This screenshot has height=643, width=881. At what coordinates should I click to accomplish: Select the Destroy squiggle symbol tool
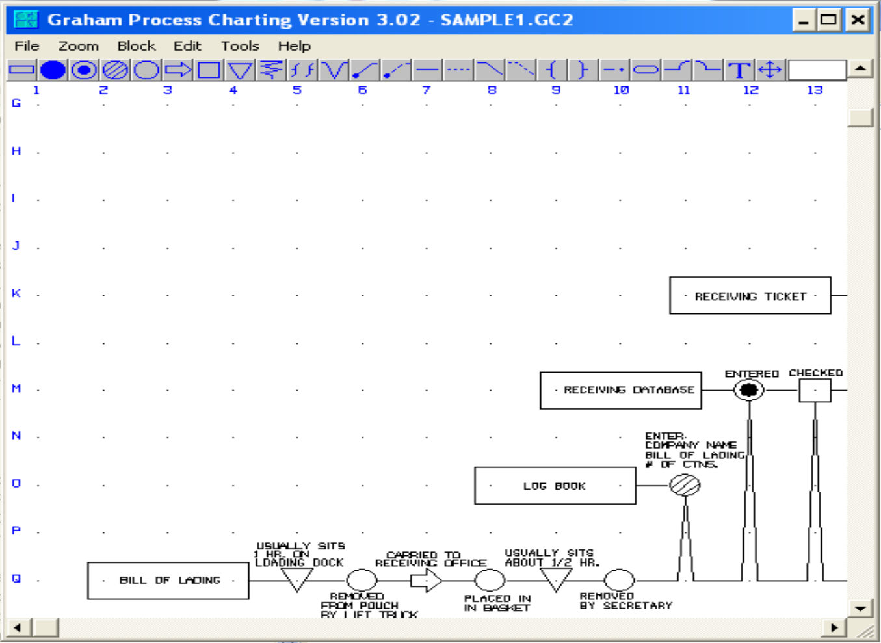coord(270,70)
